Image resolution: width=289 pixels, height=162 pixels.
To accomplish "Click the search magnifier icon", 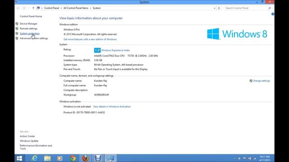I will tap(270, 8).
